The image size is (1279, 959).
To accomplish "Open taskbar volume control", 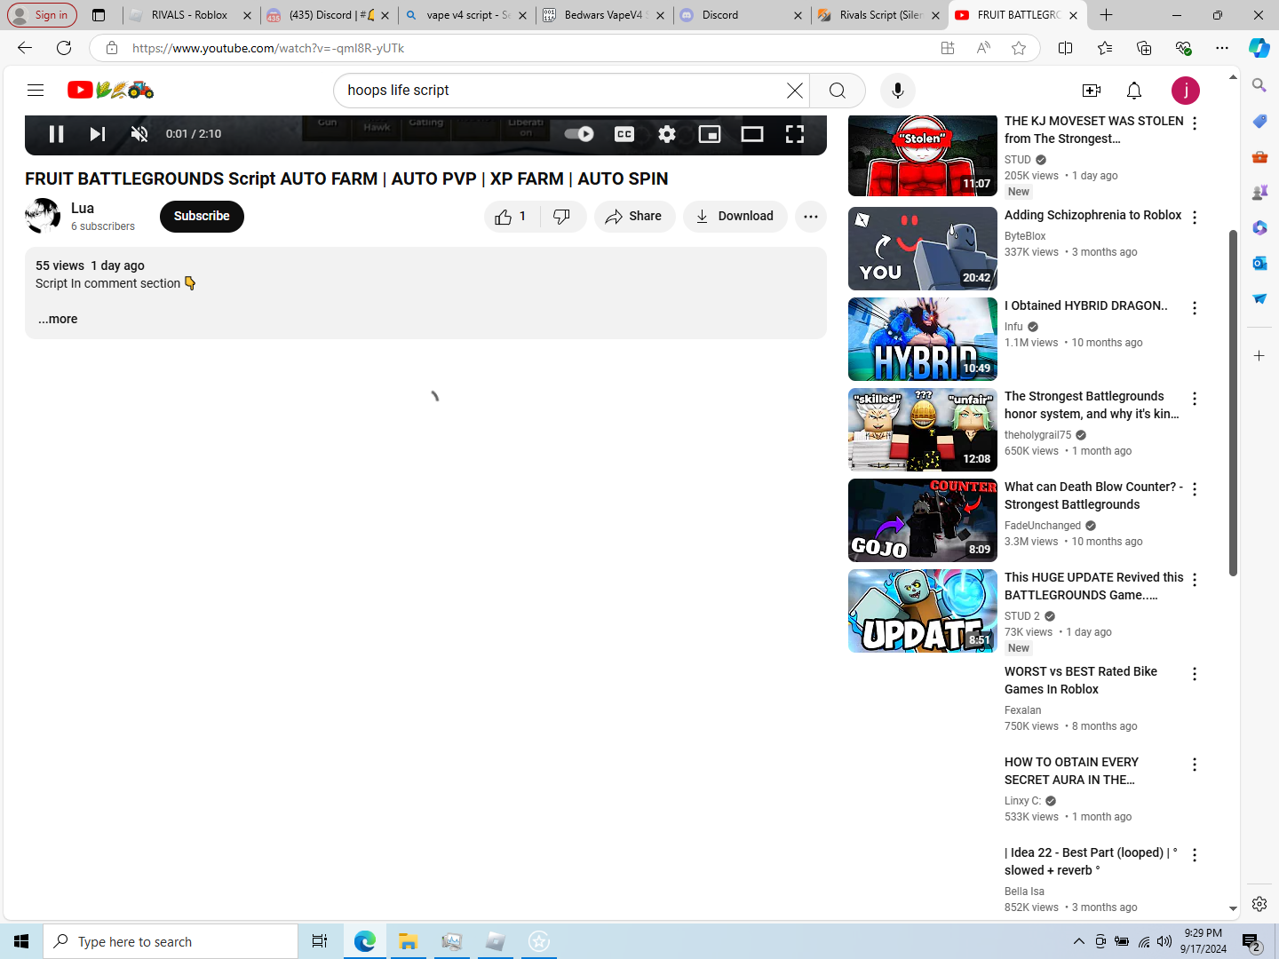I will (1164, 941).
